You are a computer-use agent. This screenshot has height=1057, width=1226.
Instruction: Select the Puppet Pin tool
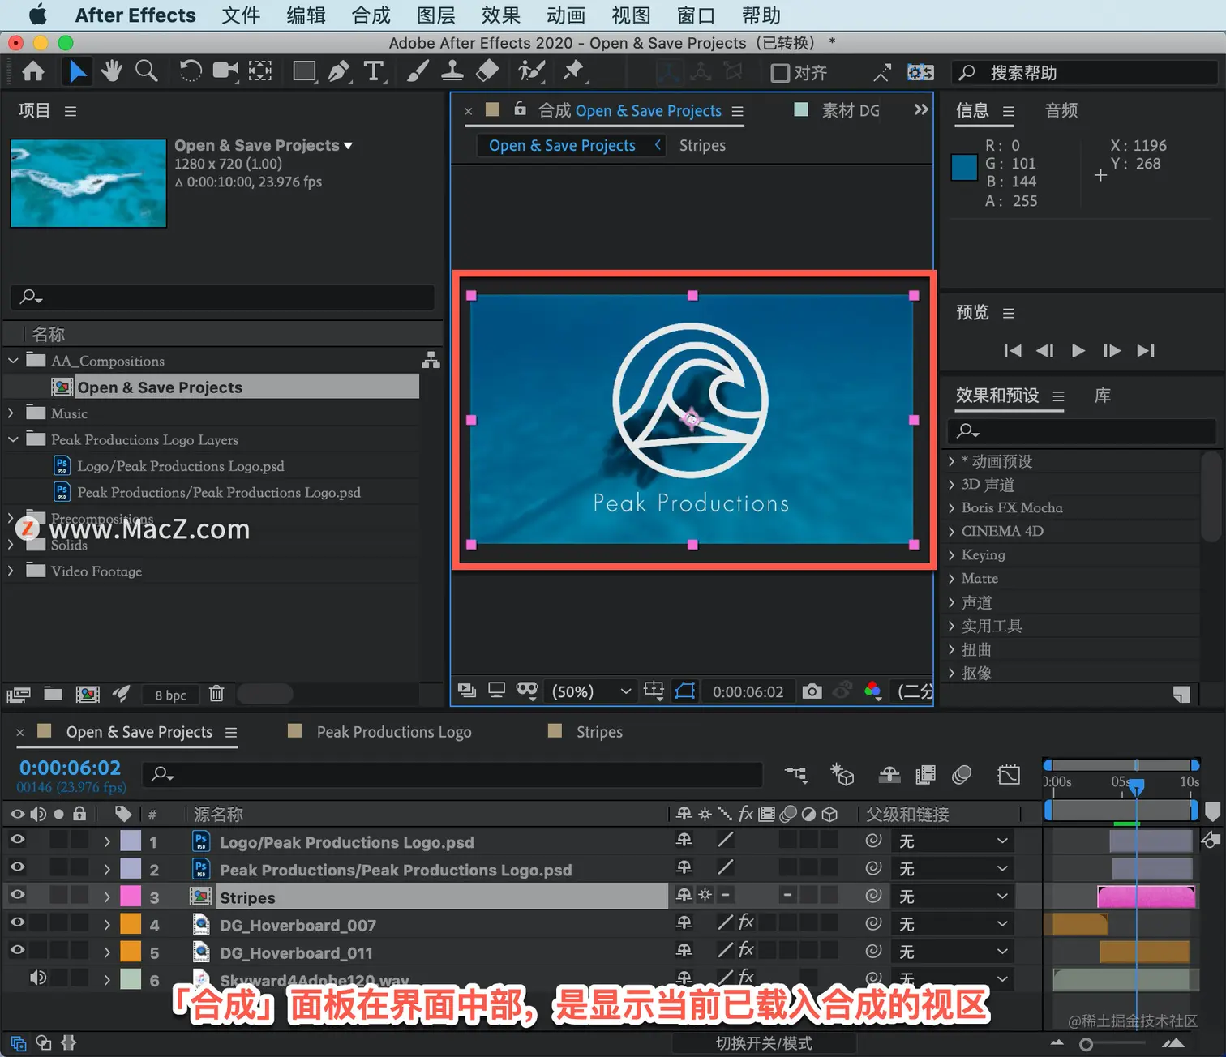573,71
